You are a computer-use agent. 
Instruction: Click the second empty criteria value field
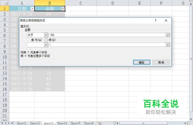coord(108,45)
